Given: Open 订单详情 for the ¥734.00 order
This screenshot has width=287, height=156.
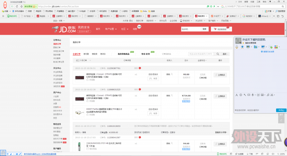Looking at the screenshot, I should (x=203, y=99).
